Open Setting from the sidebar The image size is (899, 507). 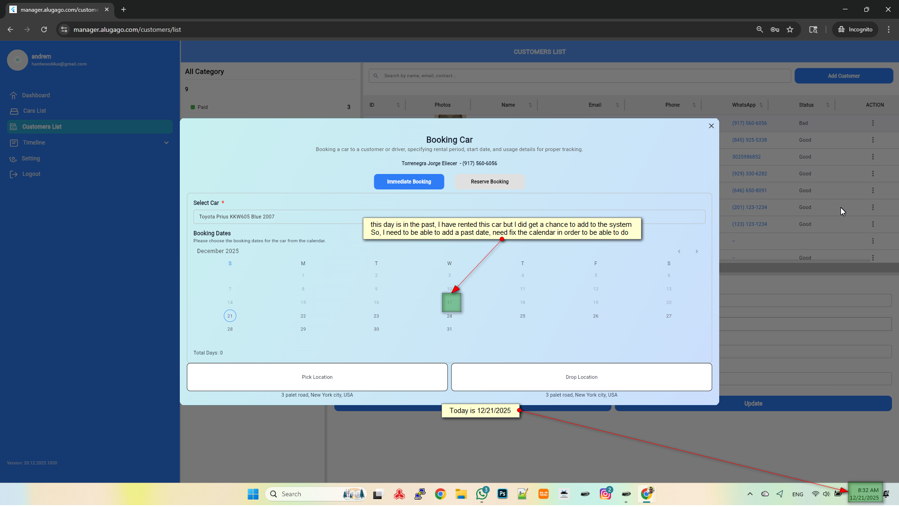pos(30,159)
